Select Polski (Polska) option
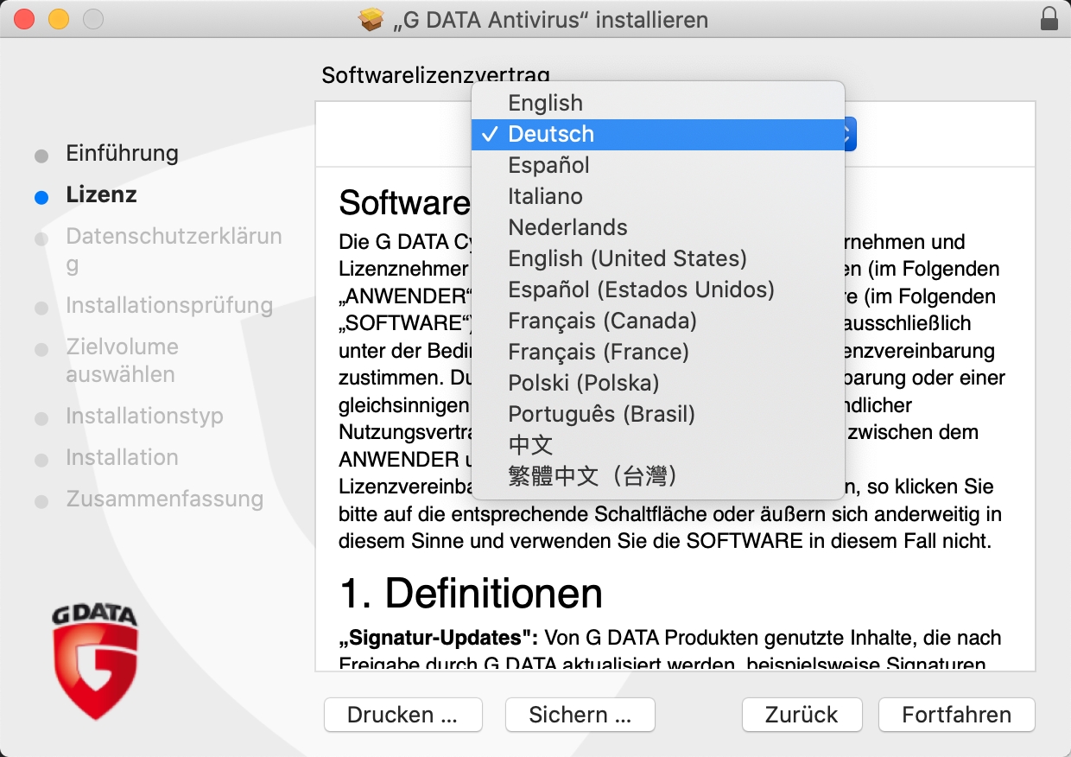Screen dimensions: 1071x757 click(x=657, y=383)
